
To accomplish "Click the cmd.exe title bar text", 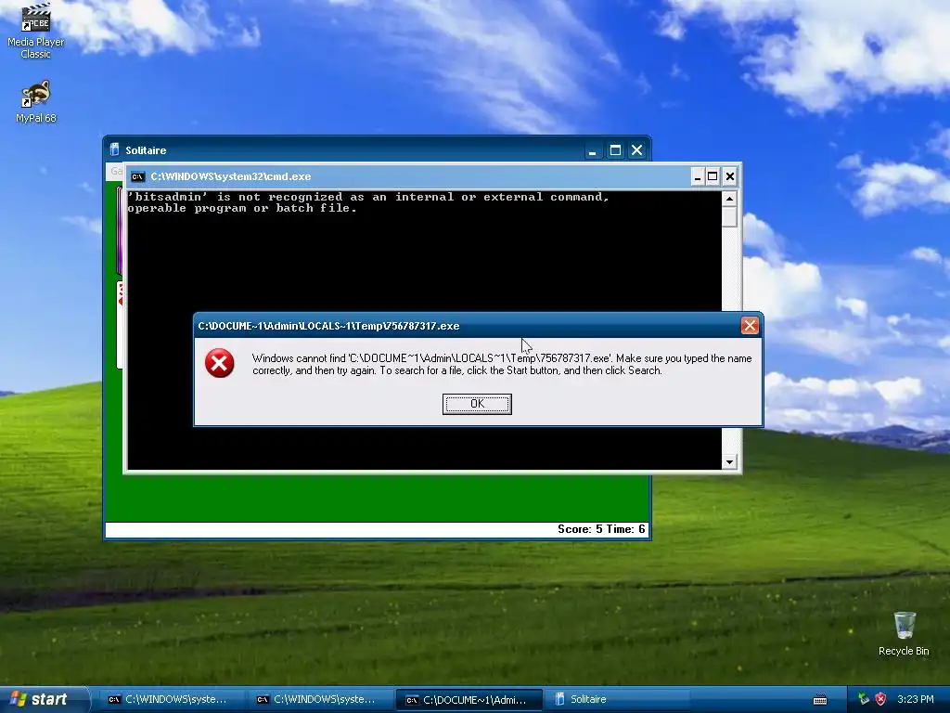I will (231, 176).
